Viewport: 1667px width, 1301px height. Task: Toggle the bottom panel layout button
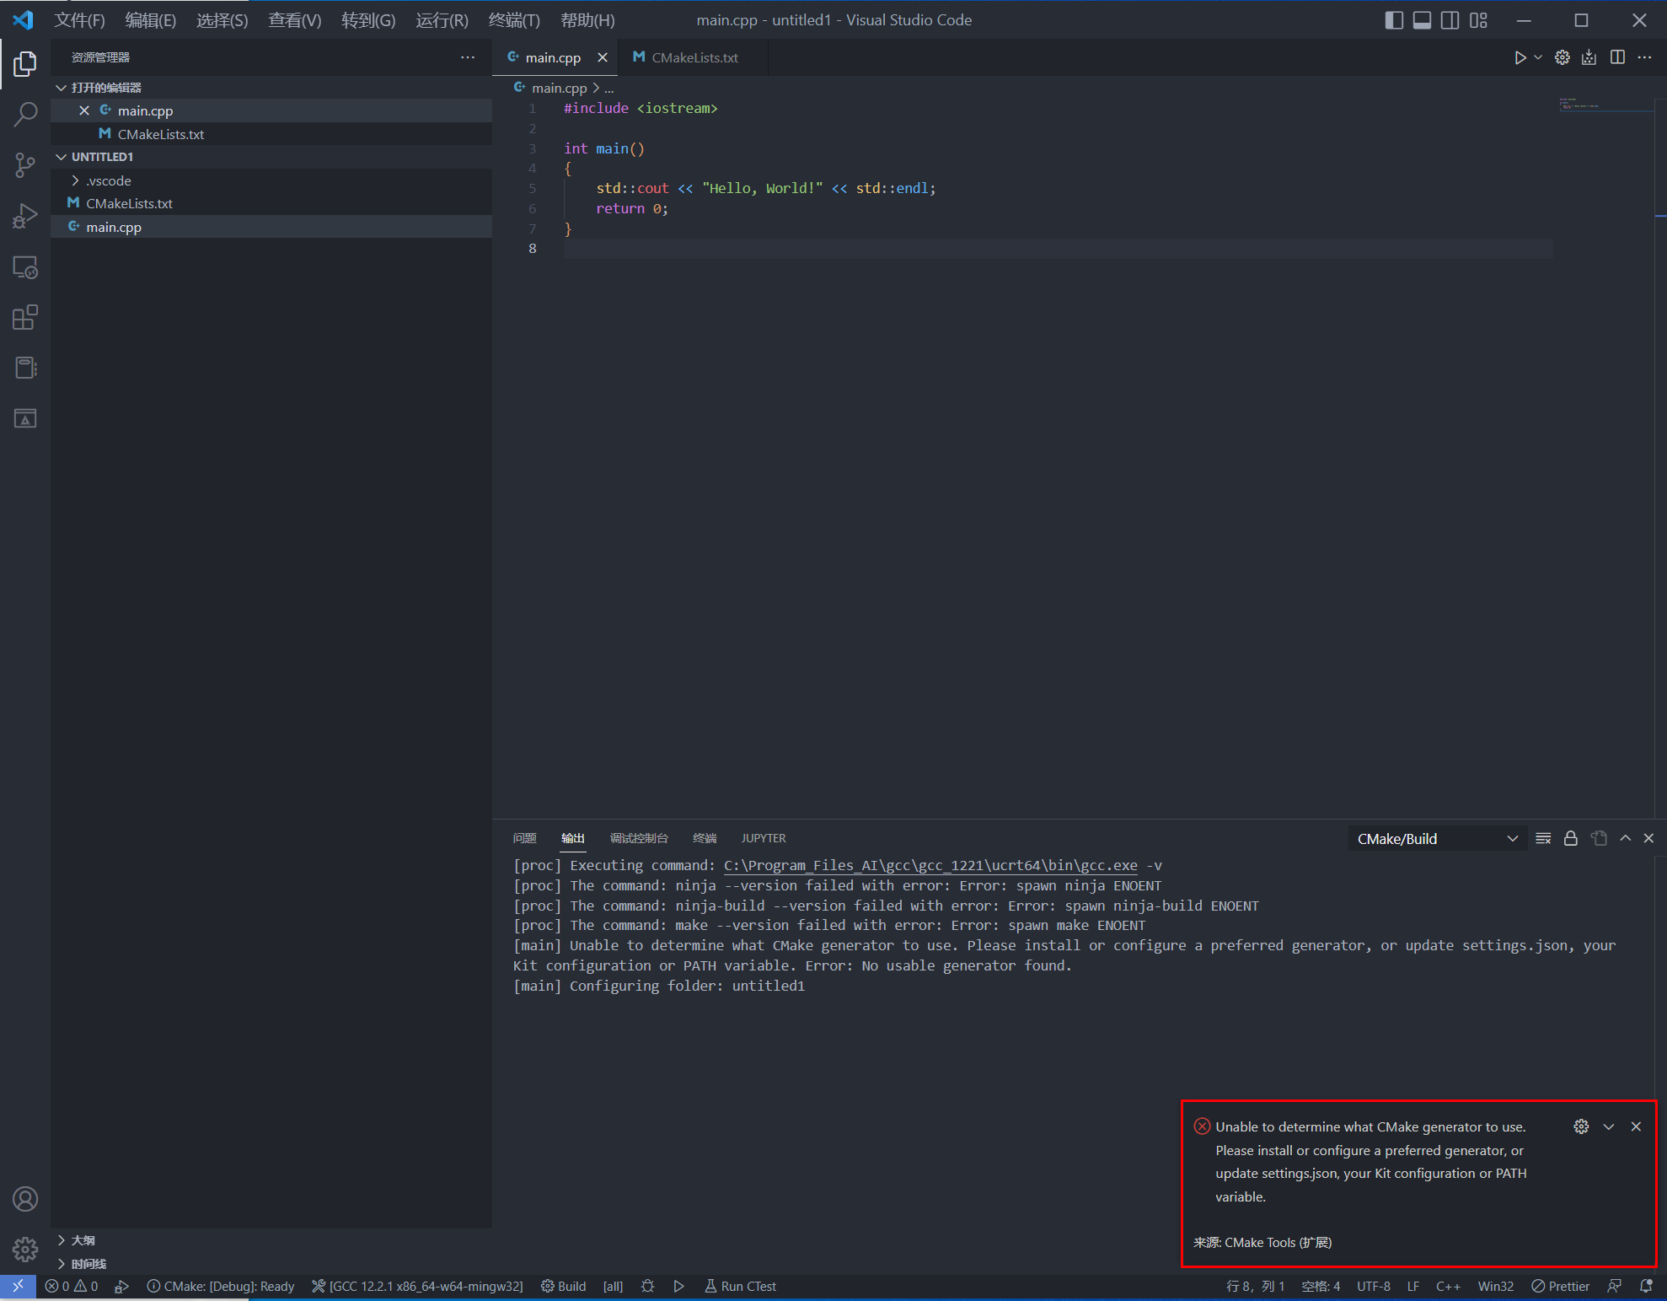[1422, 20]
